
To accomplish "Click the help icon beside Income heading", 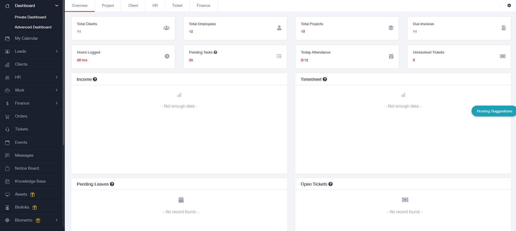I will pyautogui.click(x=95, y=79).
